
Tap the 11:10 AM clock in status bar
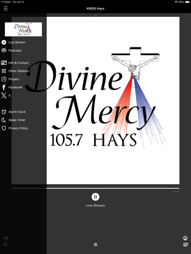point(6,2)
